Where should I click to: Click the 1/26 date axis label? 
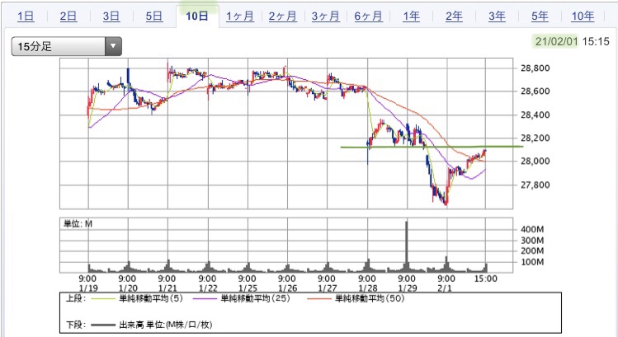click(288, 288)
